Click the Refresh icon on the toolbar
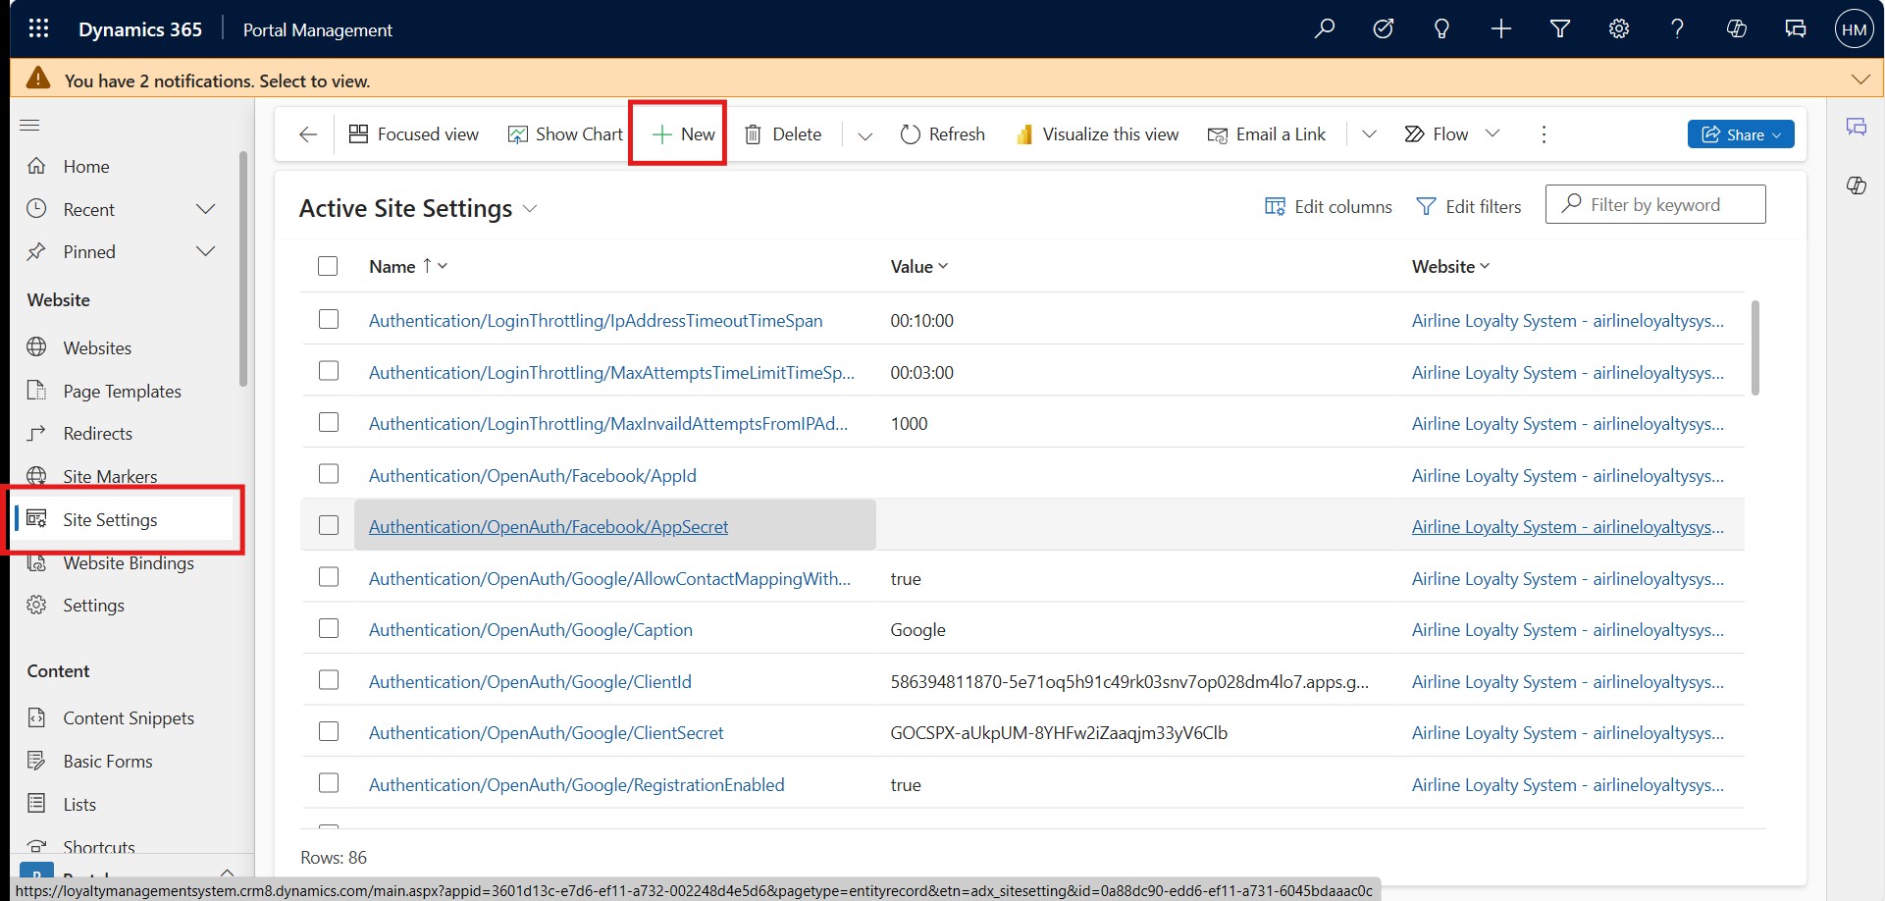 pos(941,133)
